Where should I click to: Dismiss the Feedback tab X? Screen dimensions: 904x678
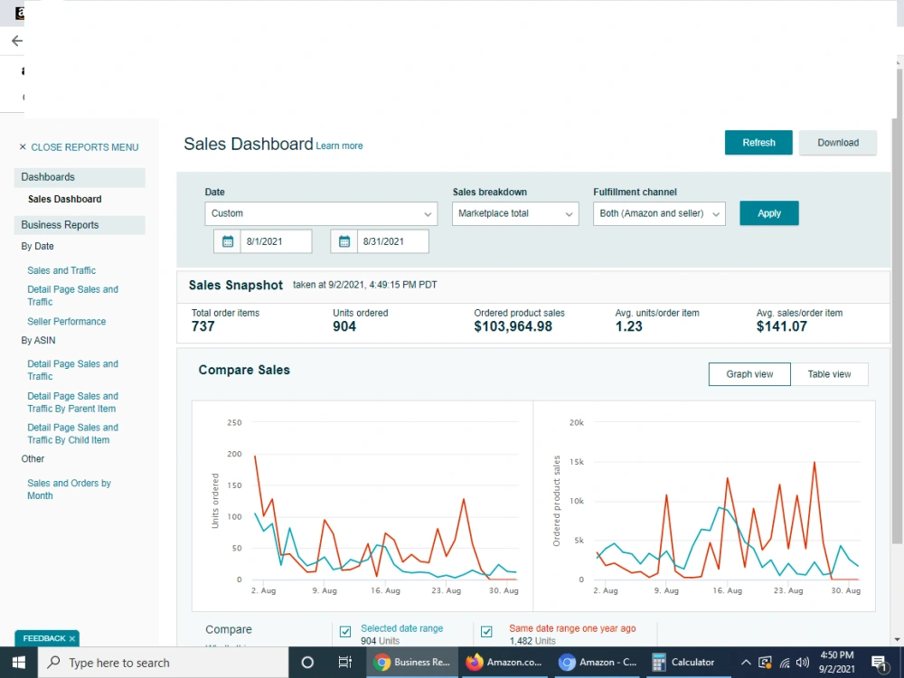pos(72,639)
